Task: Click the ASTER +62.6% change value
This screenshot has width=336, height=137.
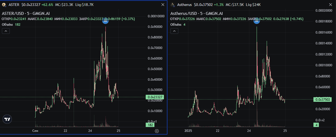Action: point(48,4)
